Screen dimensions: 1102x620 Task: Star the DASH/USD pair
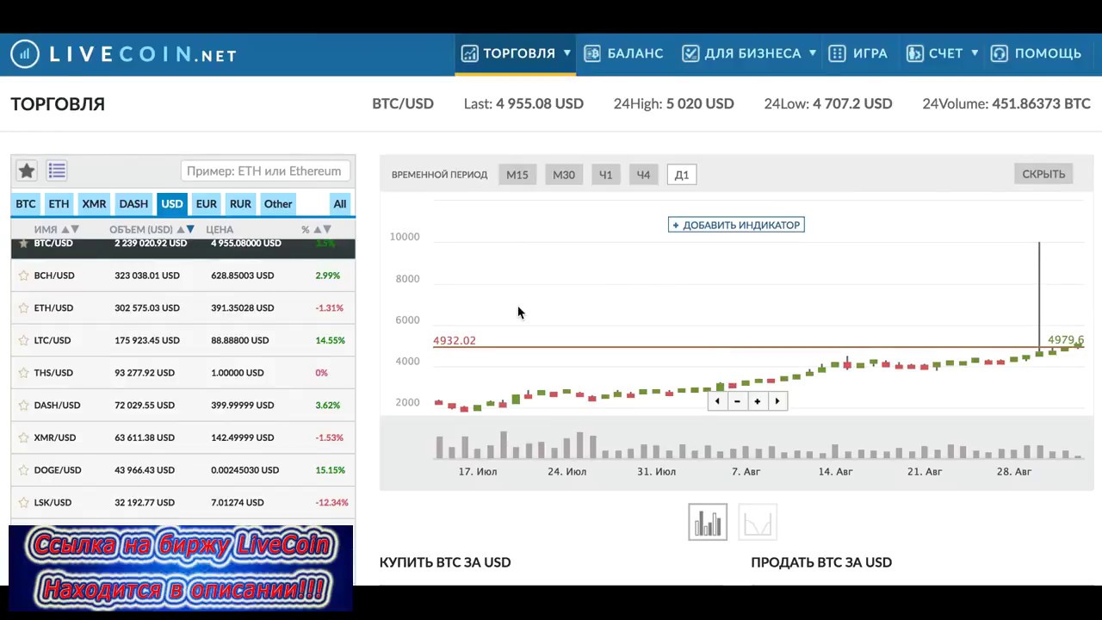point(23,406)
